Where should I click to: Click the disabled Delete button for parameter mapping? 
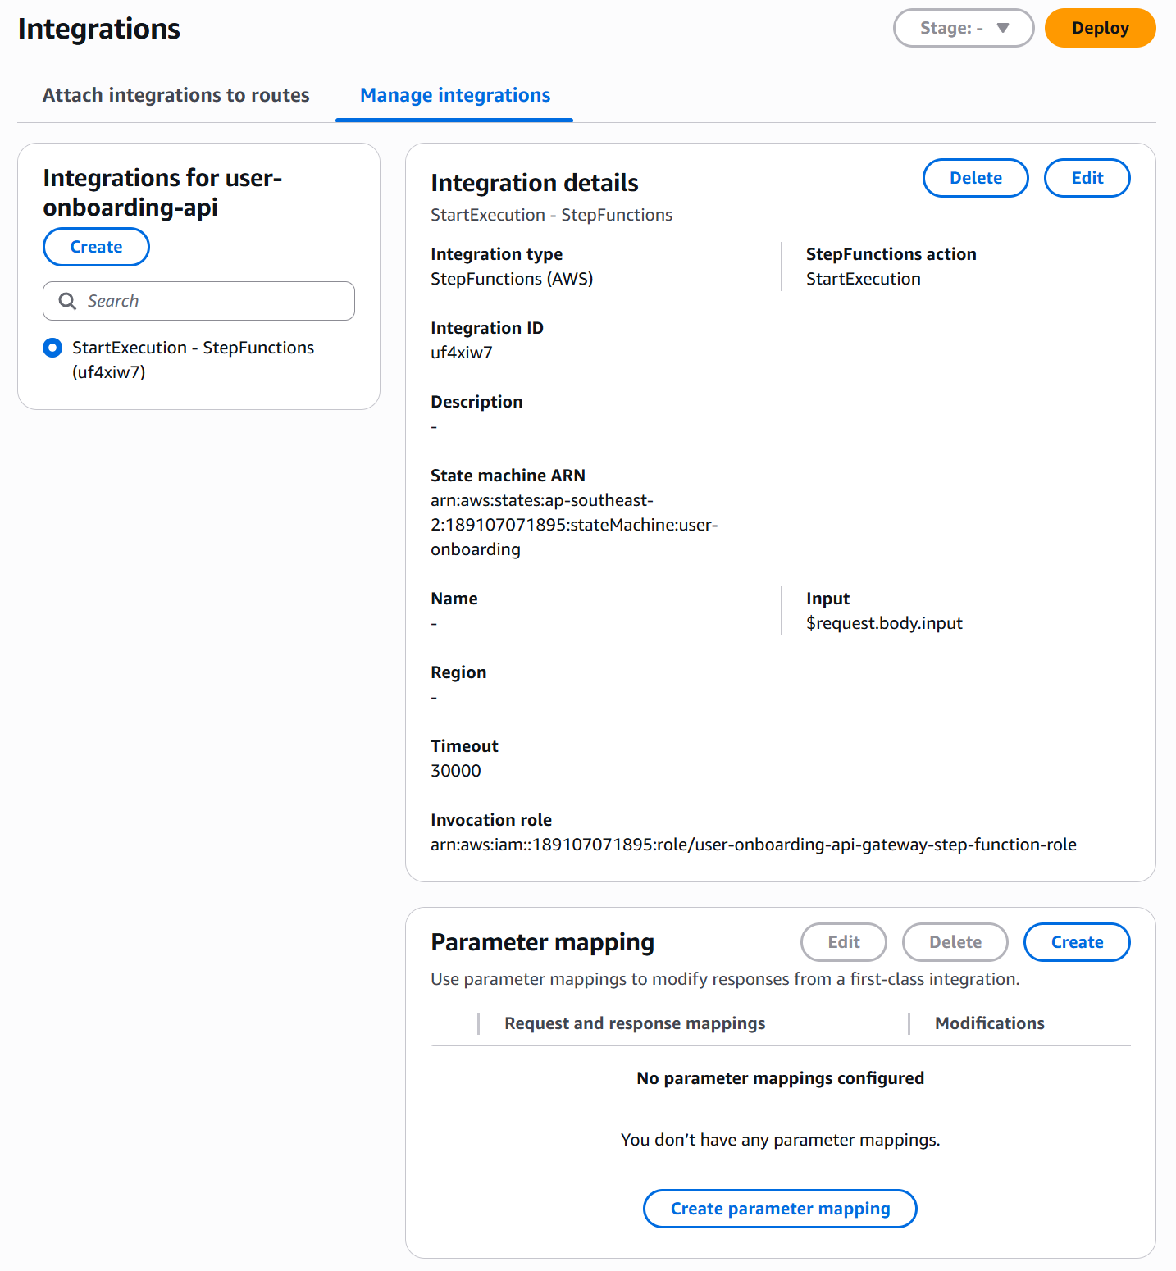[955, 942]
